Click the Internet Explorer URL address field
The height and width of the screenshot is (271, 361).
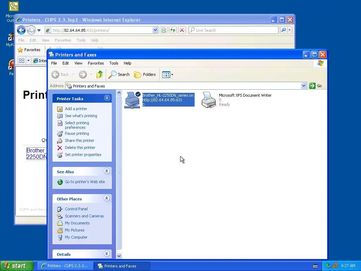[99, 30]
